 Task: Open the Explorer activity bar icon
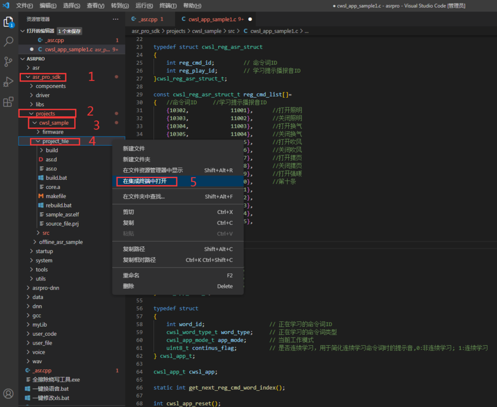[x=9, y=22]
